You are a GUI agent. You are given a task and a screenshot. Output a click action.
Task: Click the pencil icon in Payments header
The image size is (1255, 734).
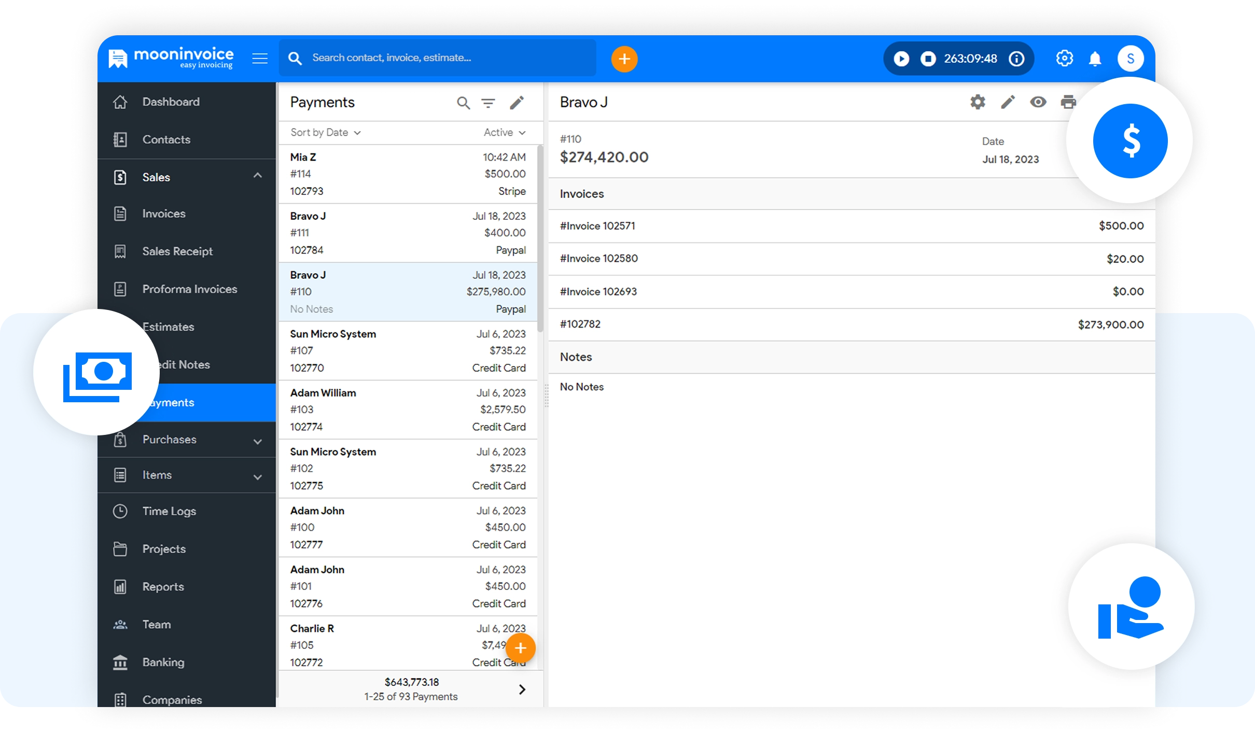[517, 103]
